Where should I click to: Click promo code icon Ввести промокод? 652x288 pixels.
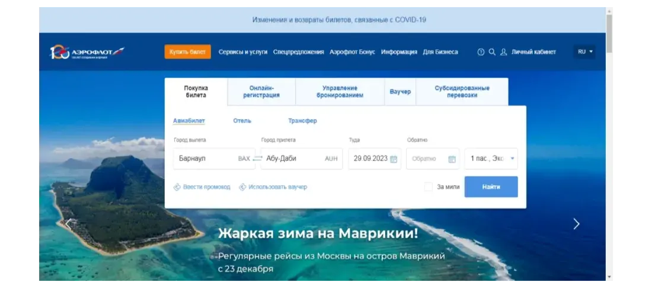(177, 187)
